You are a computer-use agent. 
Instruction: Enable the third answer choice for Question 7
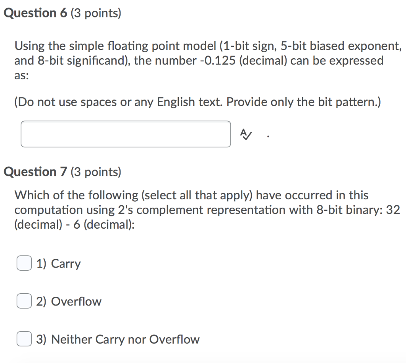[24, 339]
